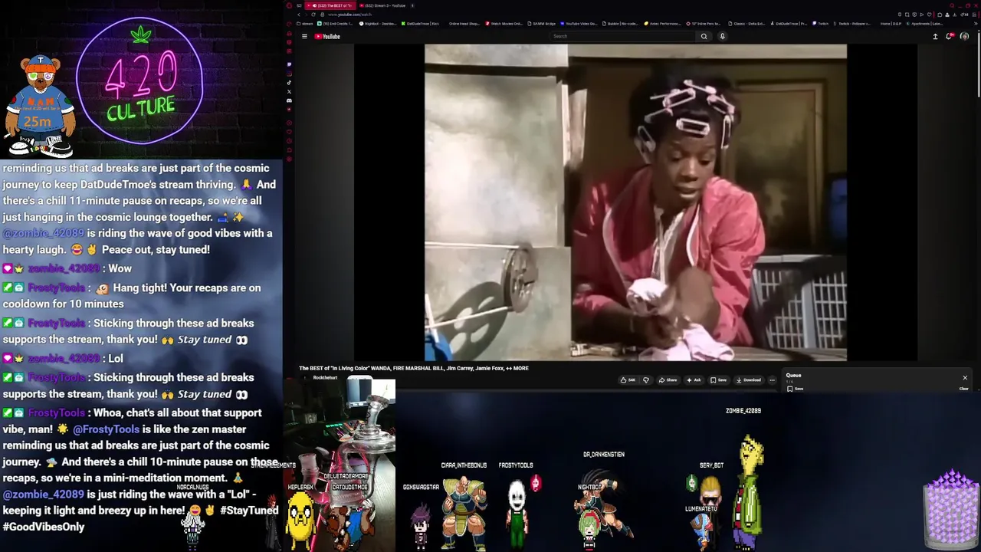Open 'DatDudeTmoe | Kick' bookmark

420,24
